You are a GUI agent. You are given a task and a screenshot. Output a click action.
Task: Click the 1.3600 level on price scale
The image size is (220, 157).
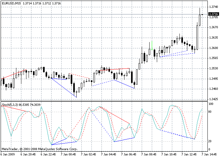point(213,48)
